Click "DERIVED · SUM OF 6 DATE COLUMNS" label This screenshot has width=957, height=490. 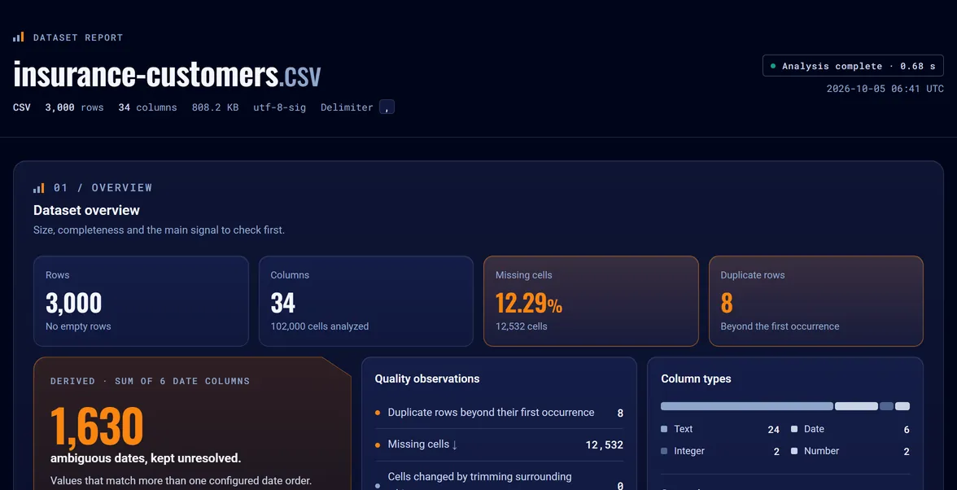150,382
